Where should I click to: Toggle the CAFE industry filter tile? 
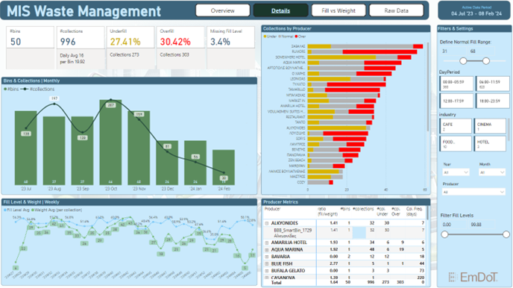(x=456, y=126)
